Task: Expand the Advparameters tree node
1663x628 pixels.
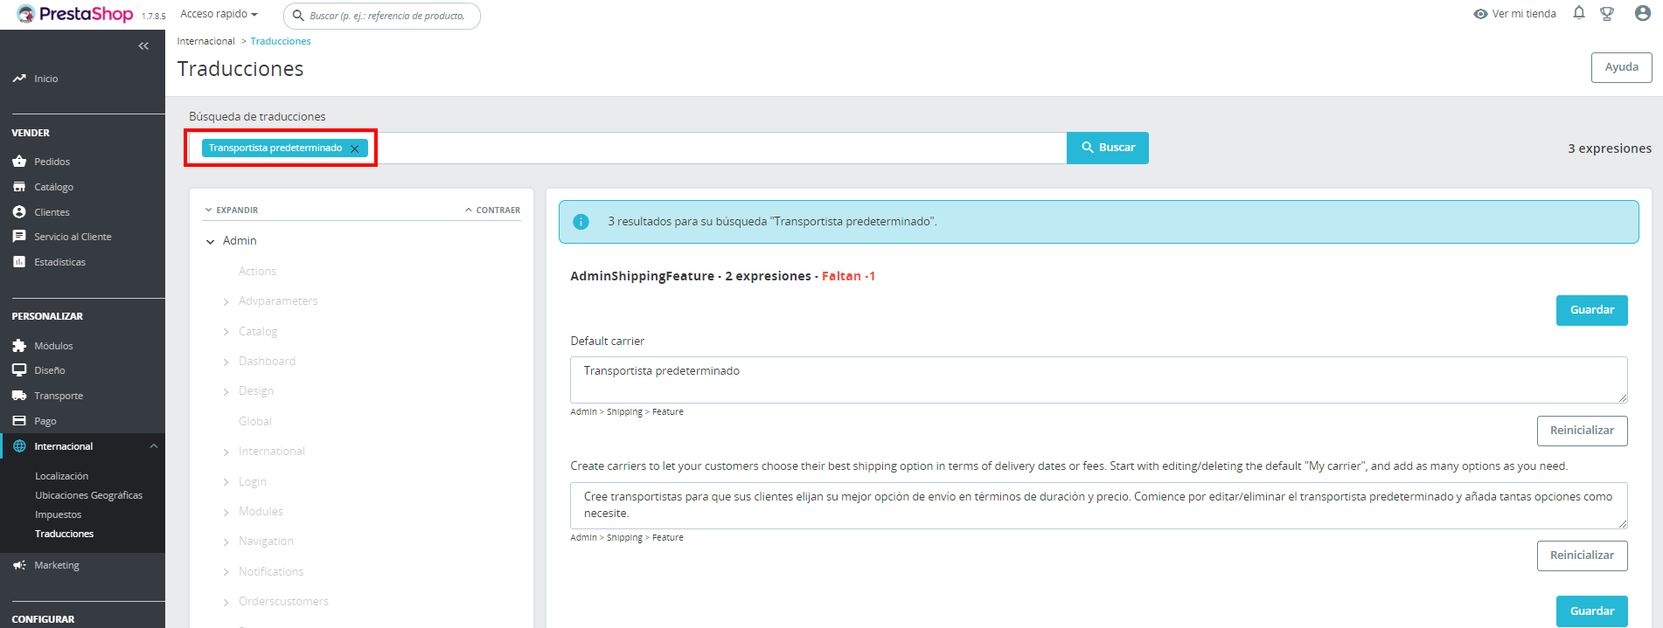Action: 226,301
